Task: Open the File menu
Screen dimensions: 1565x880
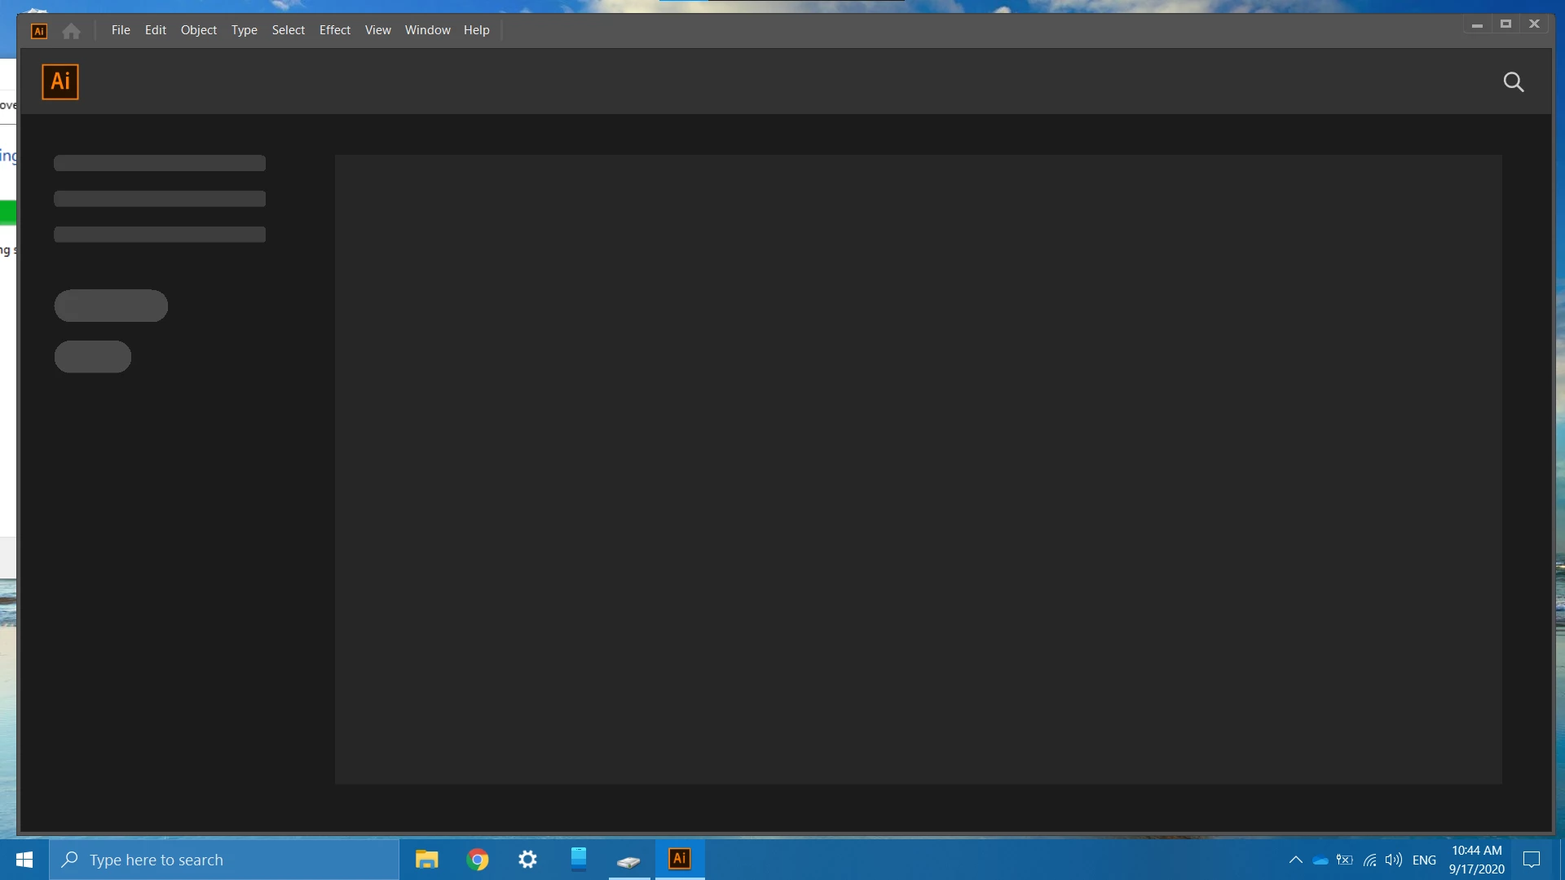Action: 121,30
